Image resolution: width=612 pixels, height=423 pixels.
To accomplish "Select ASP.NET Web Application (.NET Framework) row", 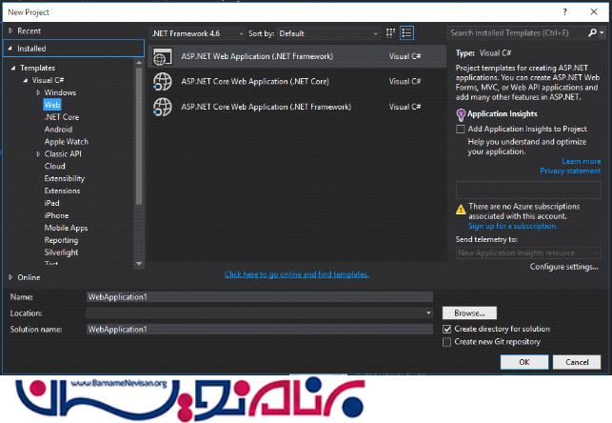I will pos(297,56).
